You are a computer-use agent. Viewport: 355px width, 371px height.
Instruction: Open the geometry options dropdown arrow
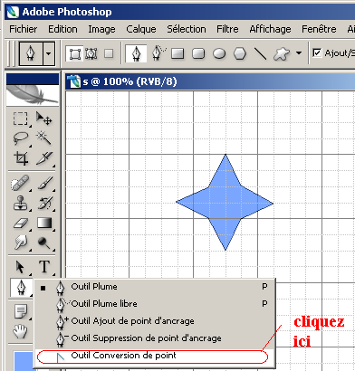pos(299,53)
